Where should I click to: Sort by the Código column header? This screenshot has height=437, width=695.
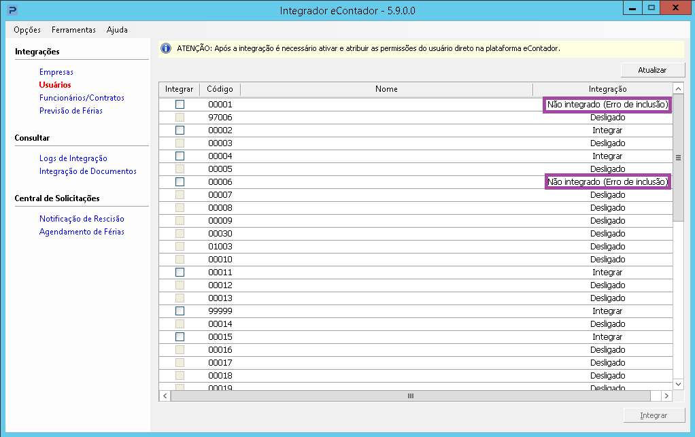coord(220,89)
